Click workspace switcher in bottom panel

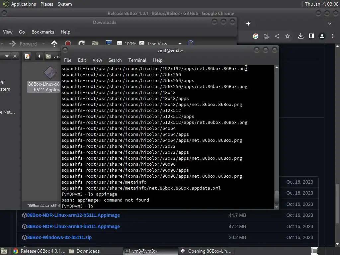click(x=314, y=251)
